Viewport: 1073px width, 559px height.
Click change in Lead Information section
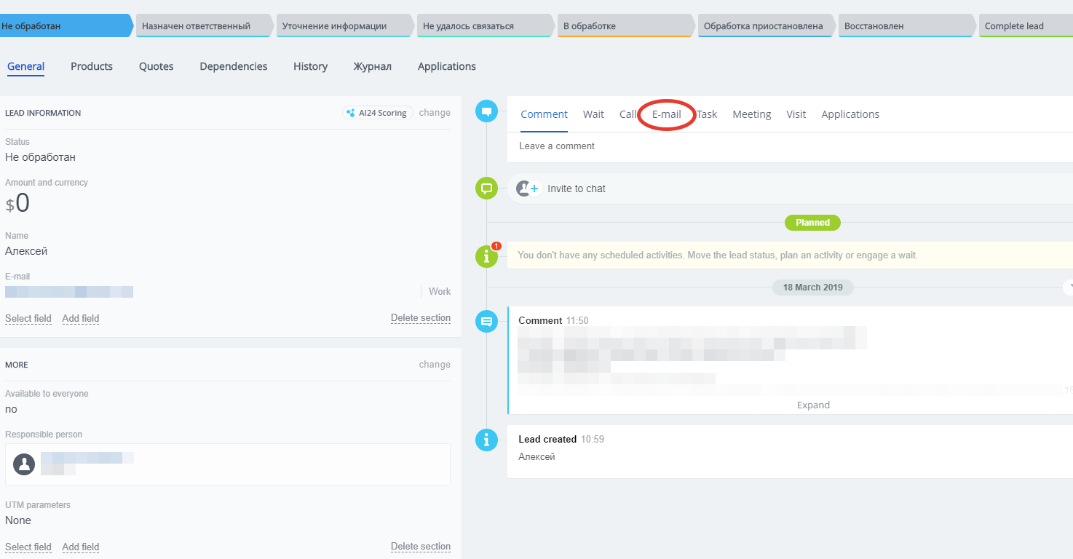click(435, 113)
